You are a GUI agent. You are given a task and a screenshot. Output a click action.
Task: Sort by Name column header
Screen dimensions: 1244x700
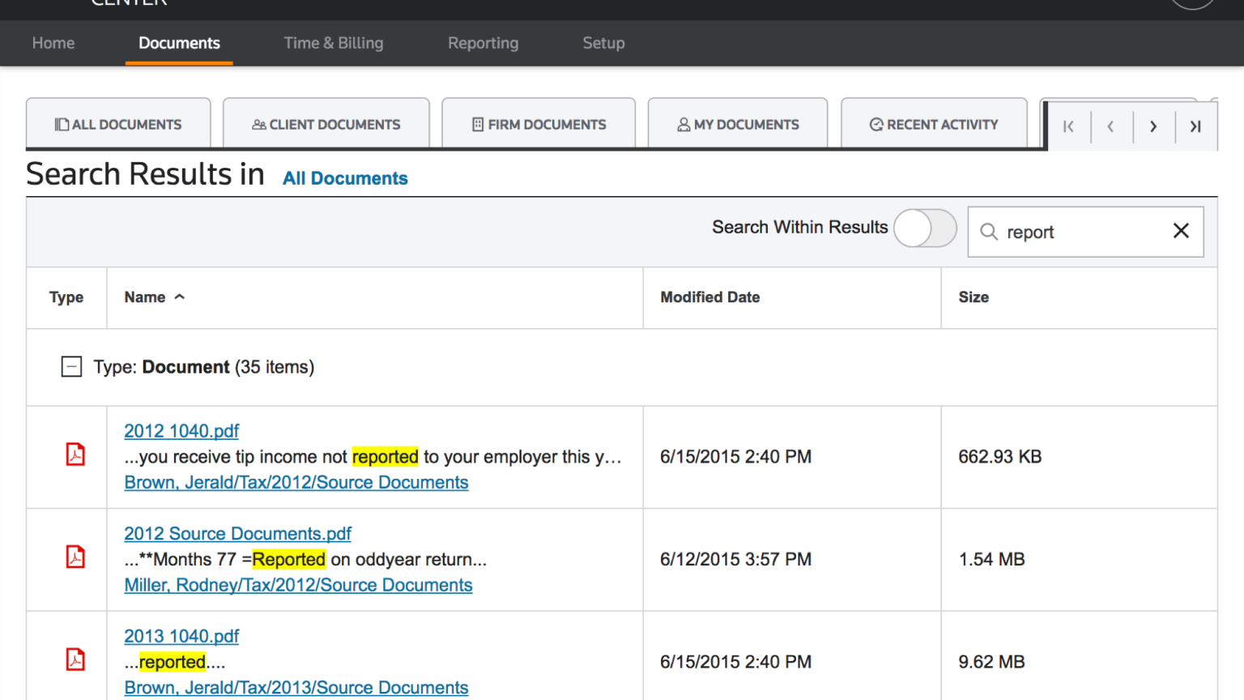click(145, 297)
